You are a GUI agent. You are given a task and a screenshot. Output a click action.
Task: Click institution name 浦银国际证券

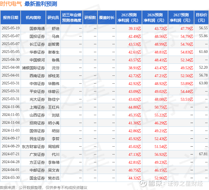(33, 68)
